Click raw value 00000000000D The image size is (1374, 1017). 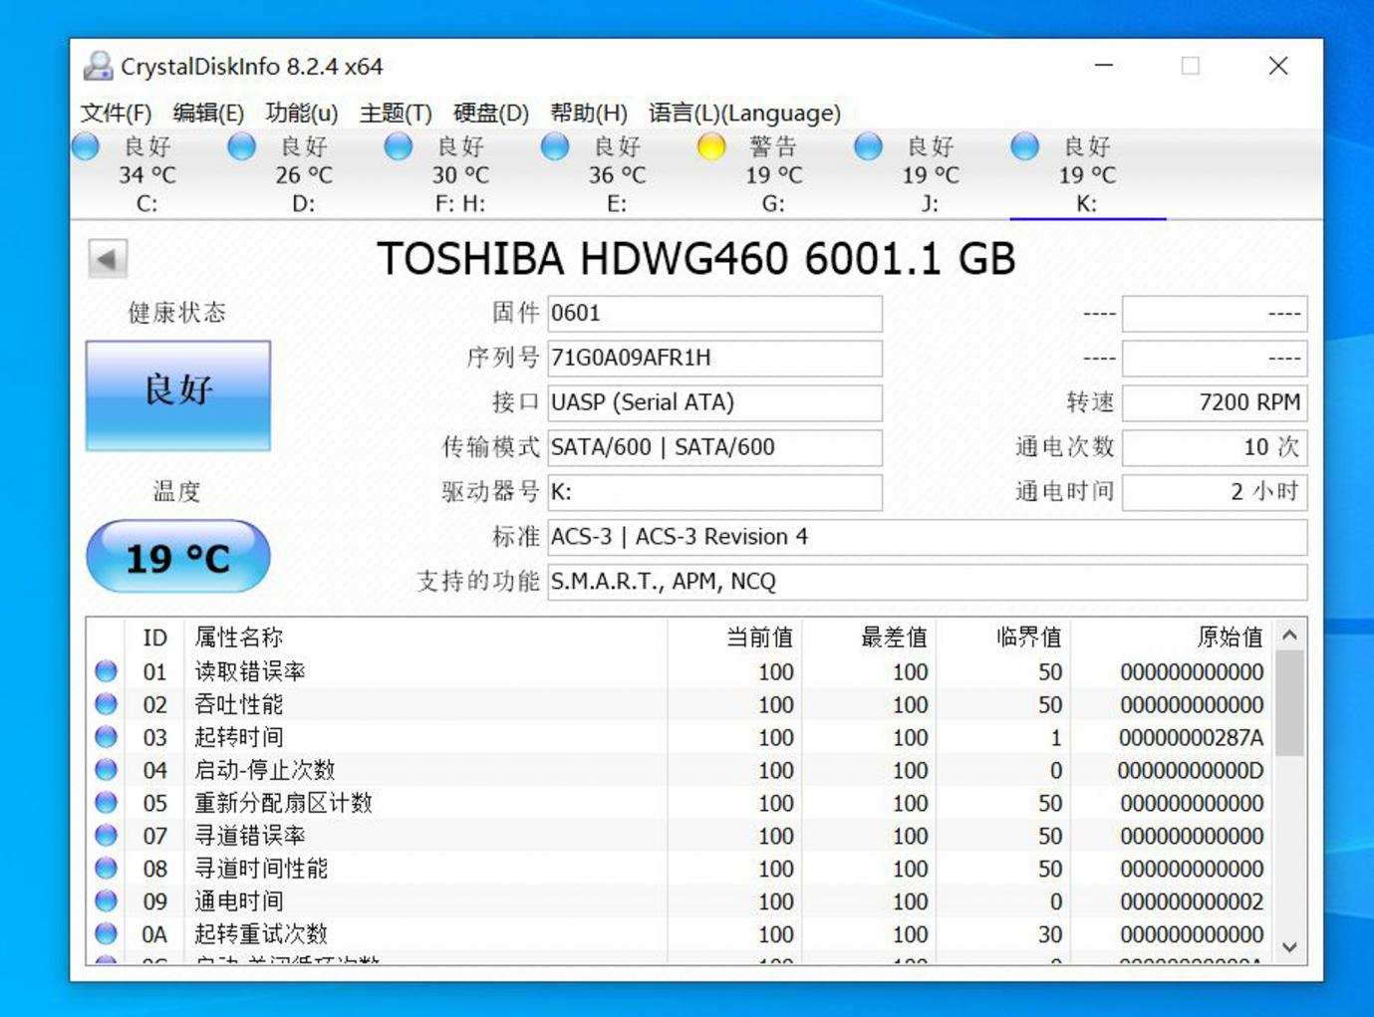click(x=1191, y=771)
